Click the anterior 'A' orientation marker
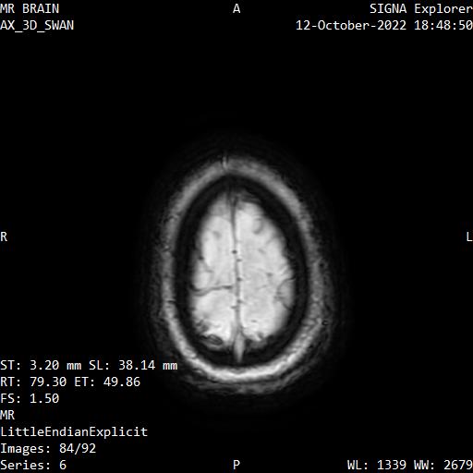 point(236,8)
